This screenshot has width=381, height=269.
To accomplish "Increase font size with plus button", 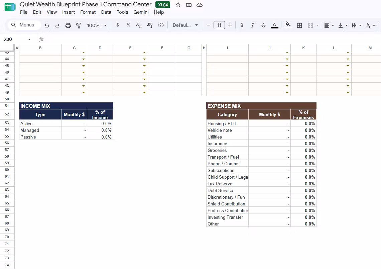I will 230,25.
